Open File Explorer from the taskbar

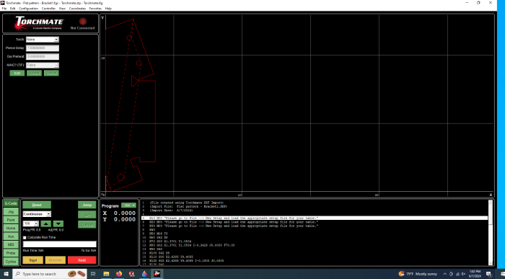coord(106,274)
